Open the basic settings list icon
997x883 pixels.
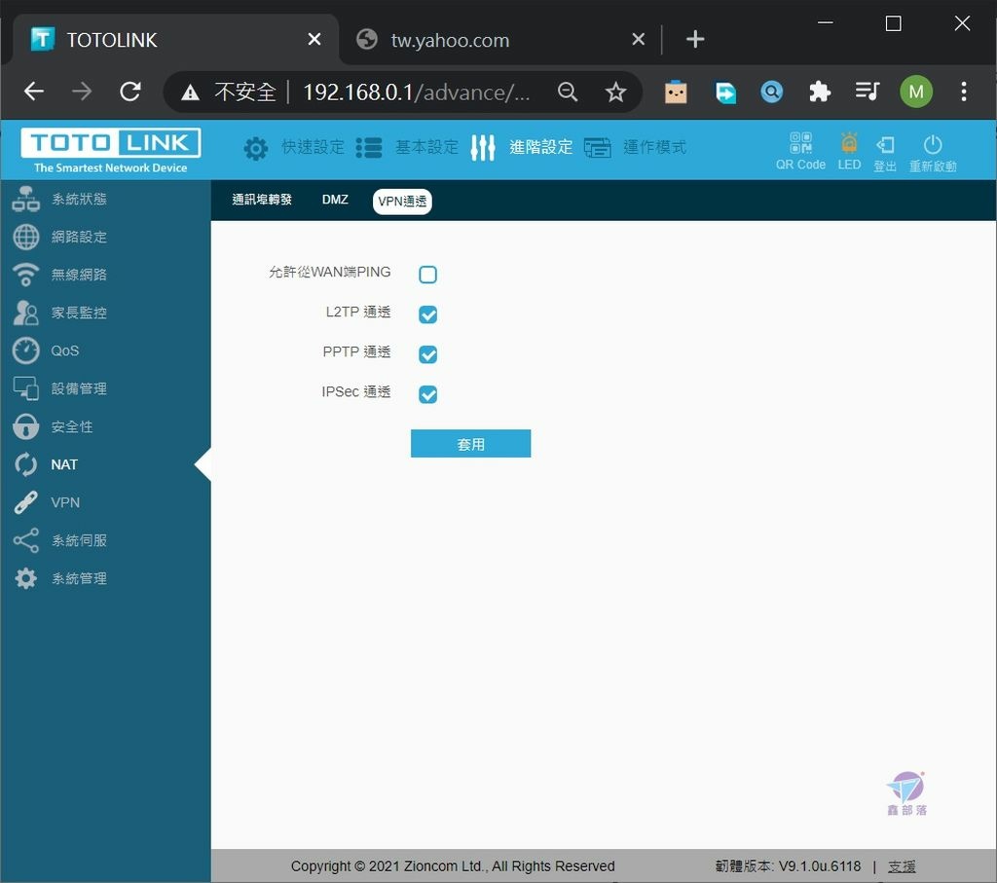pos(369,148)
